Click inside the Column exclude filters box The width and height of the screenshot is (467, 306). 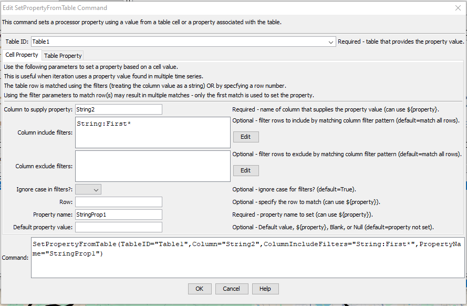153,166
